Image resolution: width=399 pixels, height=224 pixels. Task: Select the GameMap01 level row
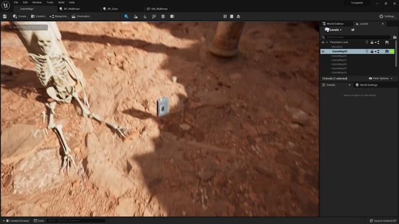pos(357,52)
